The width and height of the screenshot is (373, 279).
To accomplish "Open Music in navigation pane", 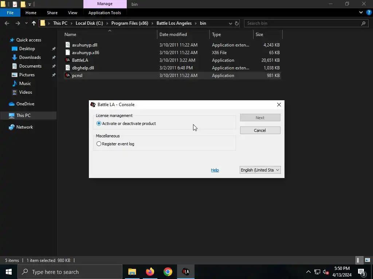I will (25, 84).
